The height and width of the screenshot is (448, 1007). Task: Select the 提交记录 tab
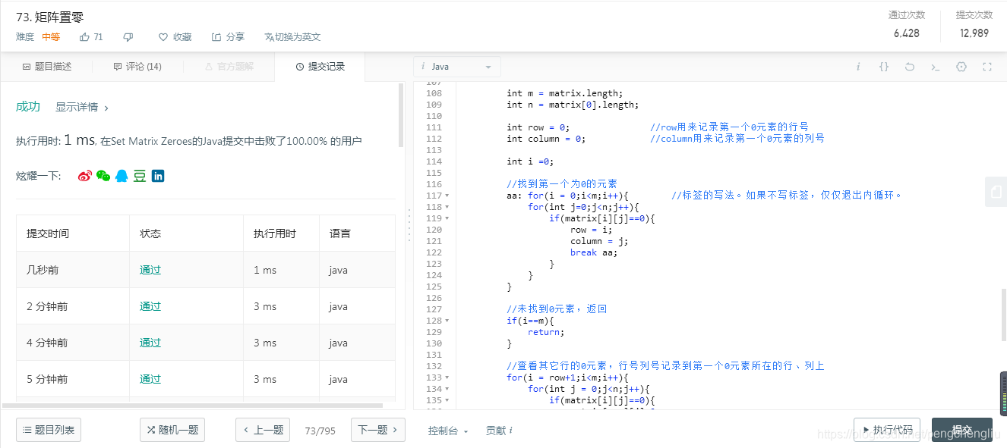[320, 67]
